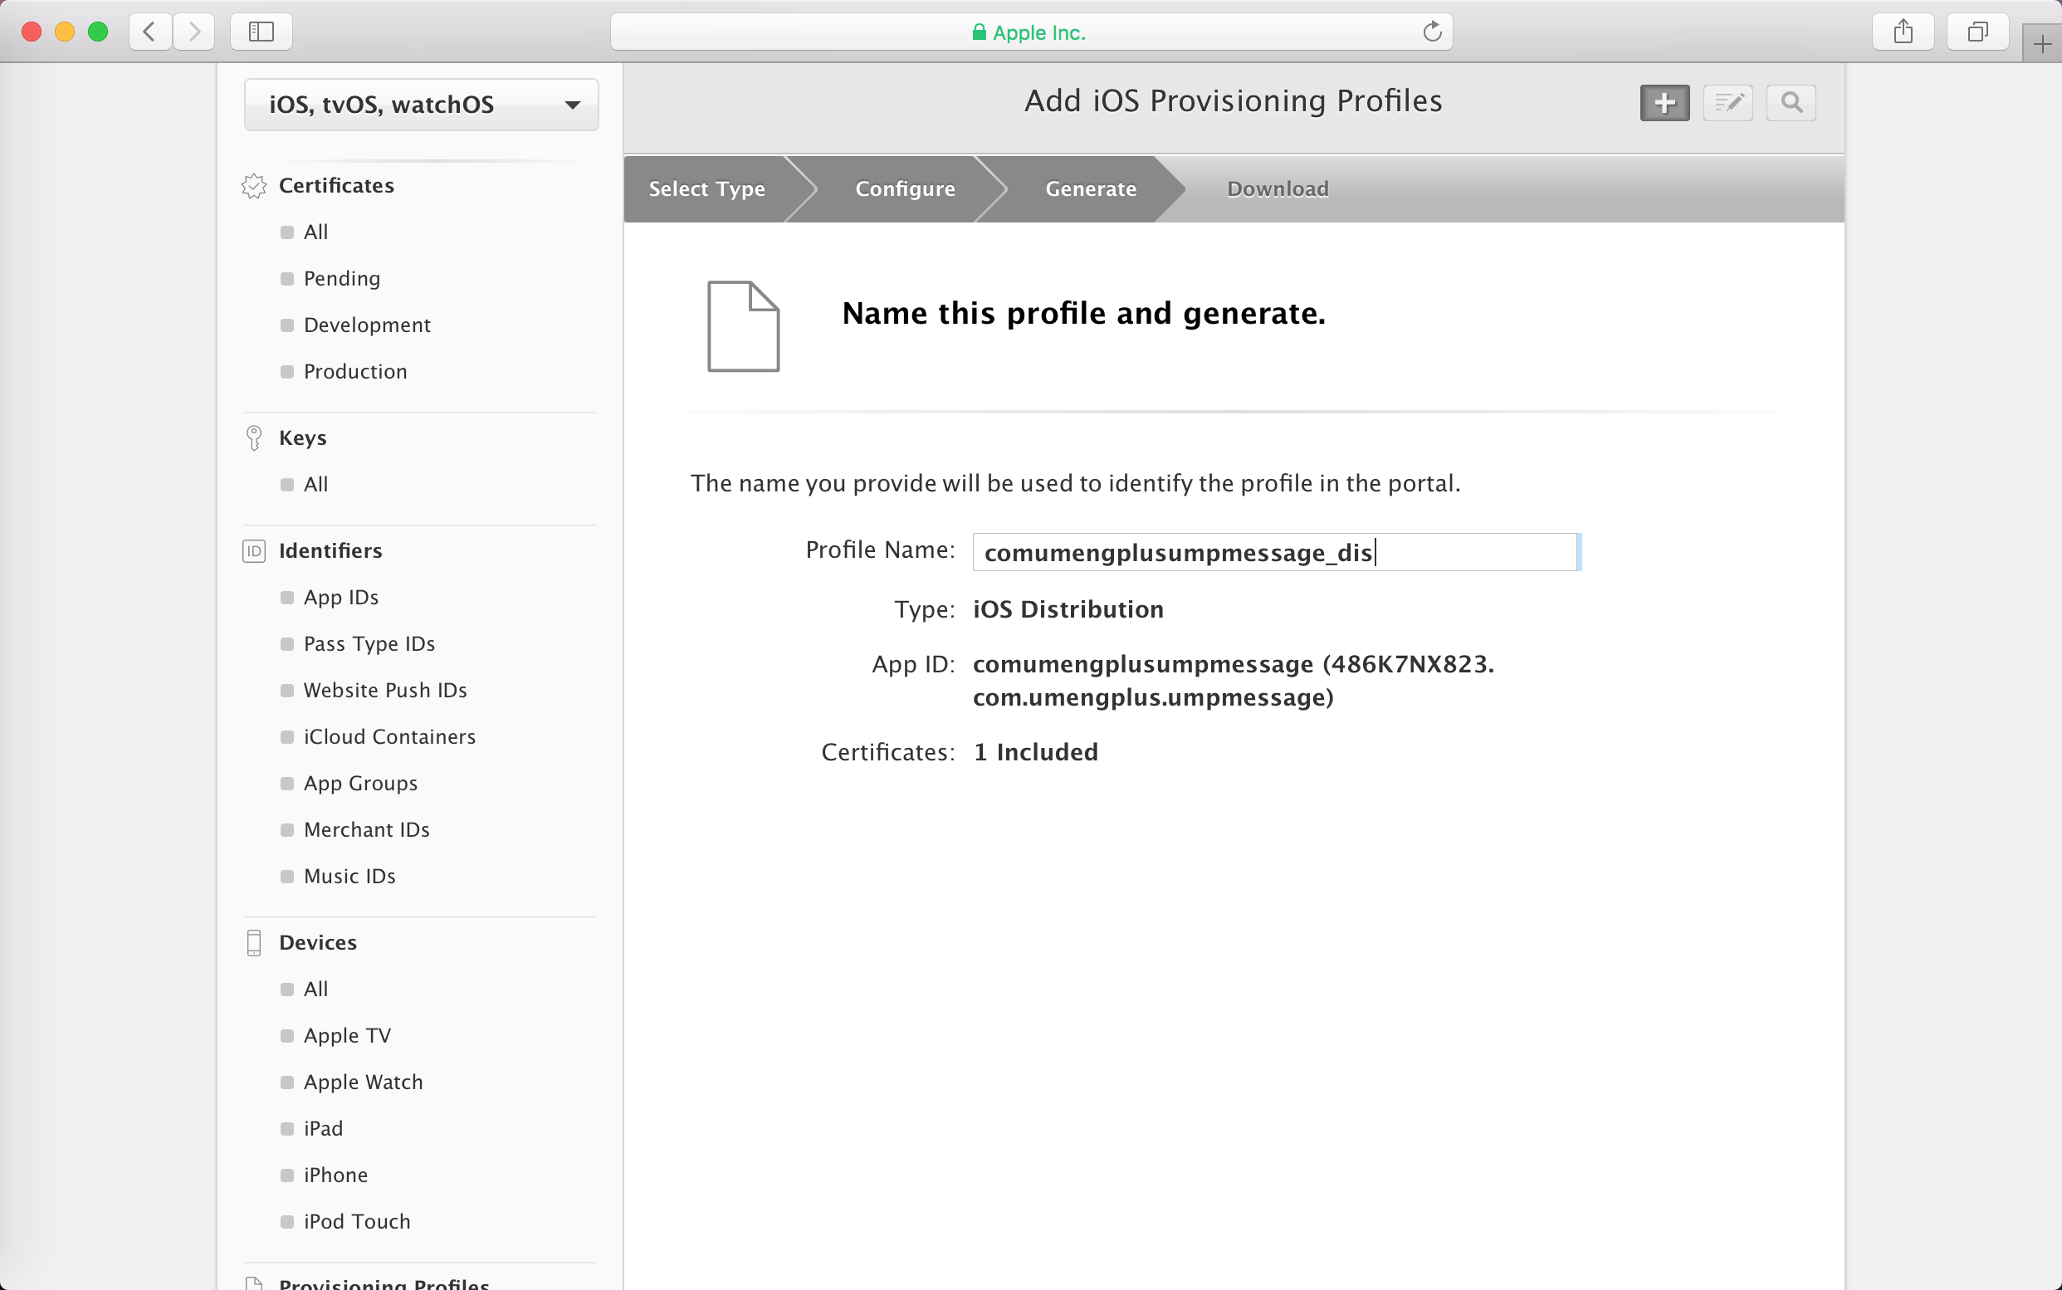This screenshot has height=1290, width=2062.
Task: Open Development certificates
Action: pos(367,325)
